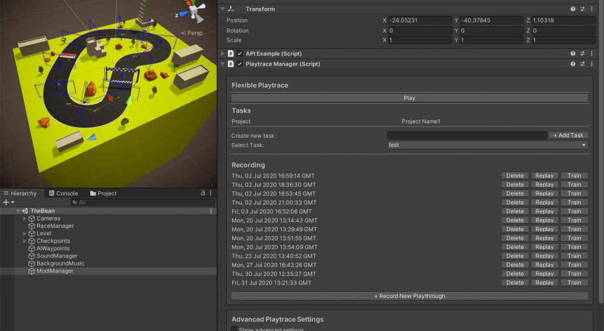Select BackgroundMusic in the hierarchy
604x331 pixels.
60,263
